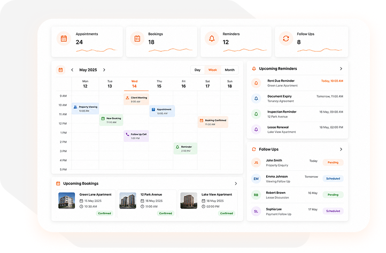This screenshot has height=253, width=386.
Task: Click the Appointments calendar icon
Action: pos(64,38)
